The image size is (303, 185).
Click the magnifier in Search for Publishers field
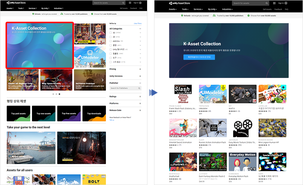click(139, 88)
